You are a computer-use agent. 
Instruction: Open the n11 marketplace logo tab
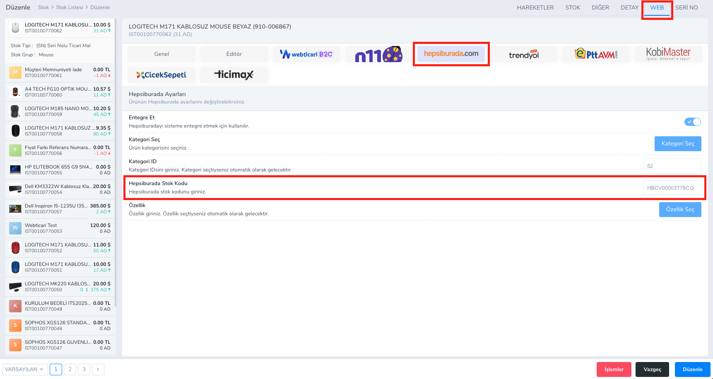[x=378, y=54]
